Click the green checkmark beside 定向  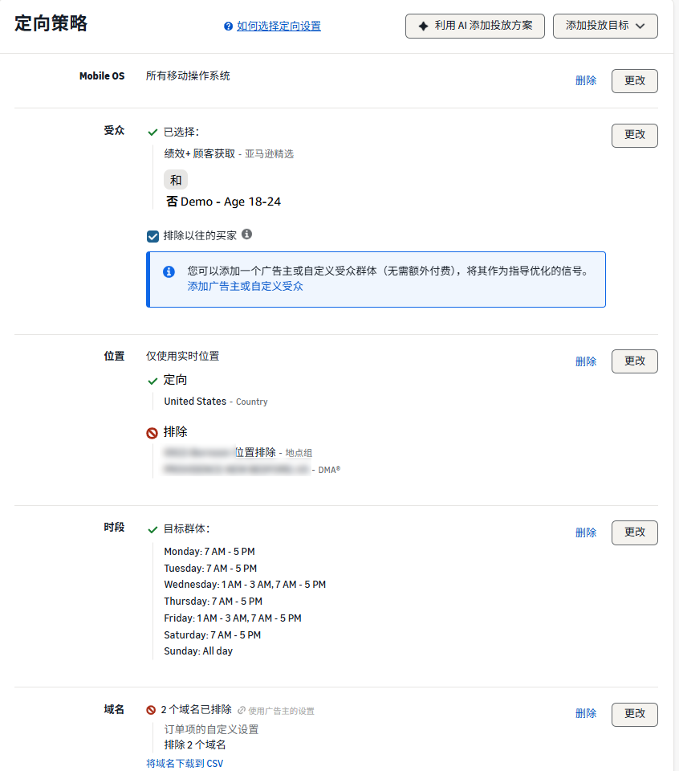tap(152, 381)
